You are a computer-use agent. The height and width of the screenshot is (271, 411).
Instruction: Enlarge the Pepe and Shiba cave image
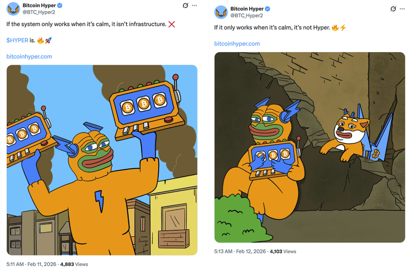click(309, 148)
